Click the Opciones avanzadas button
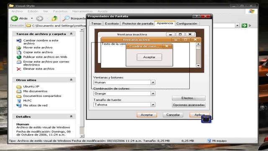The width and height of the screenshot is (268, 151). [x=188, y=105]
